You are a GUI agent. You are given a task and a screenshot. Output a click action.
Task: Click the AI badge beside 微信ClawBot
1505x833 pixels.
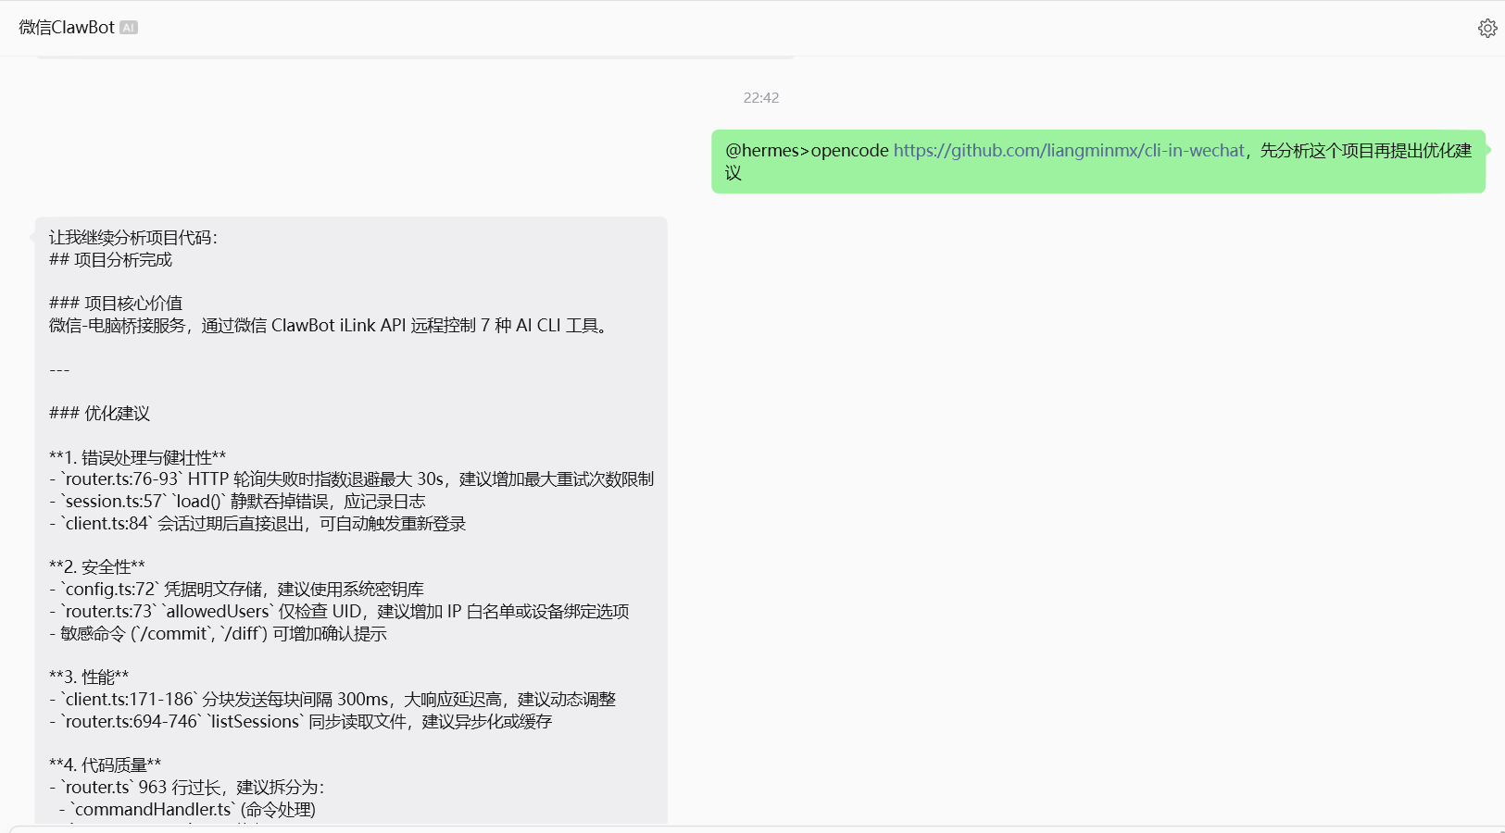[x=129, y=28]
